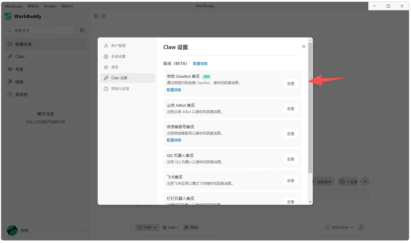This screenshot has height=243, width=411.
Task: Click the 新建任务 checkbox icon
Action: 10,44
